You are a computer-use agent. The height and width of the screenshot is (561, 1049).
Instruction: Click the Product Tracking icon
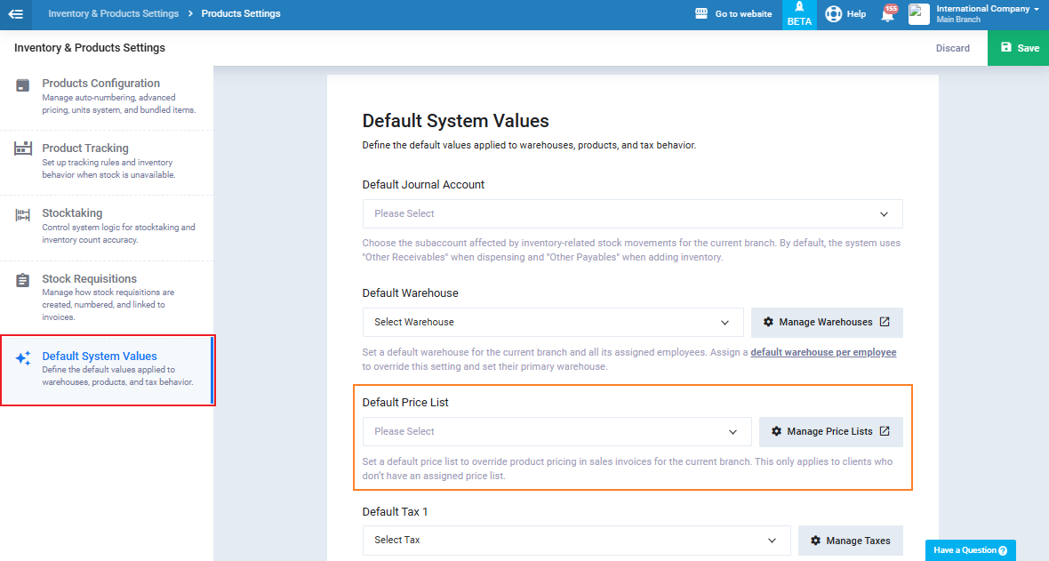(23, 148)
